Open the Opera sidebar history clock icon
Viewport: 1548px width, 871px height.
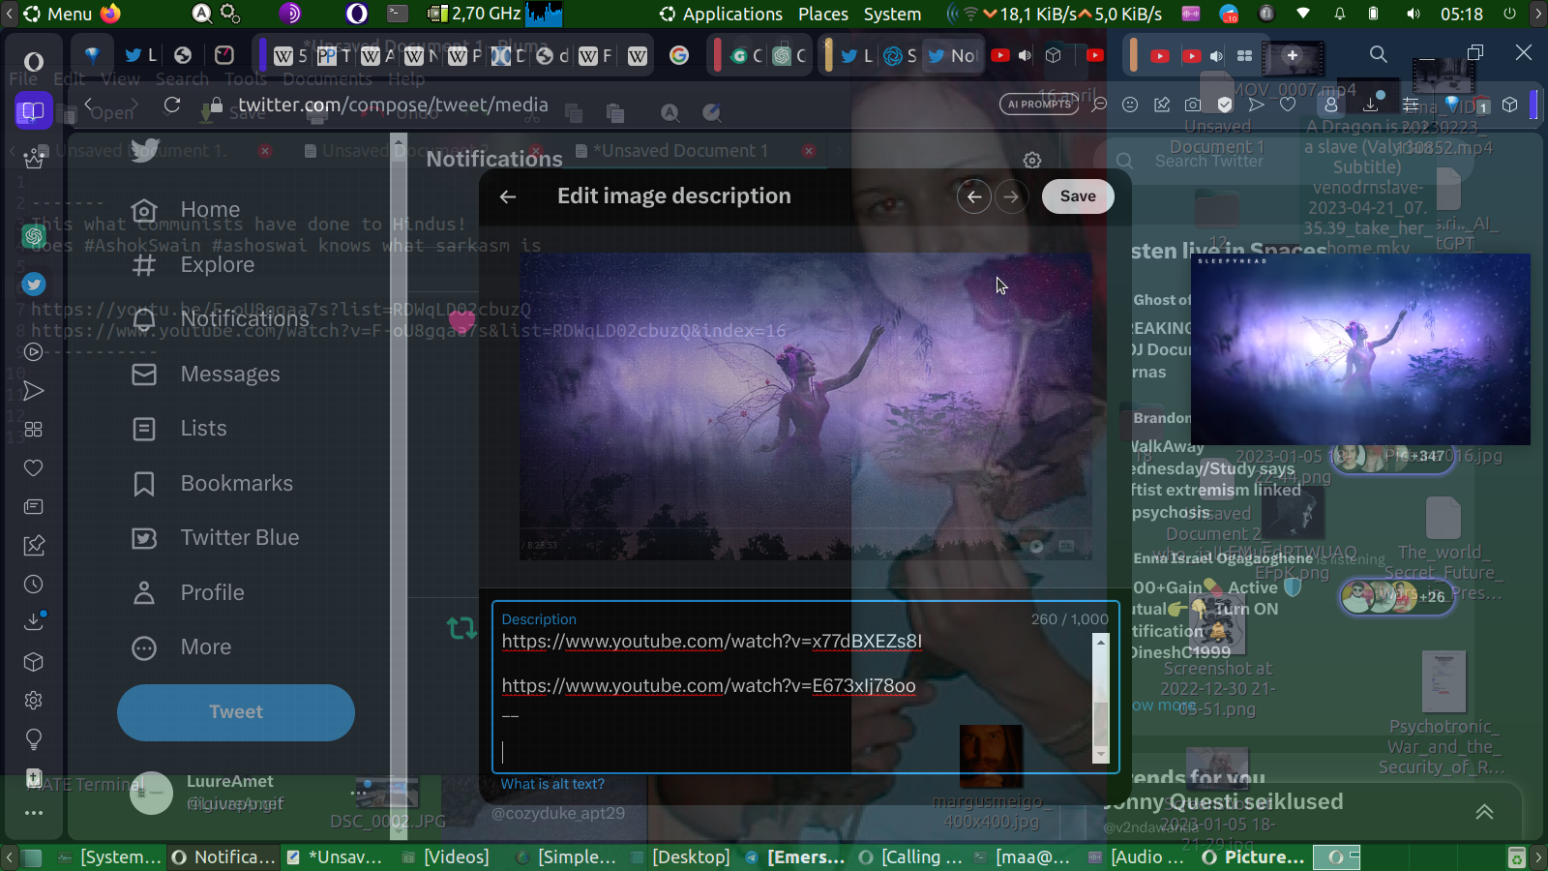point(34,585)
